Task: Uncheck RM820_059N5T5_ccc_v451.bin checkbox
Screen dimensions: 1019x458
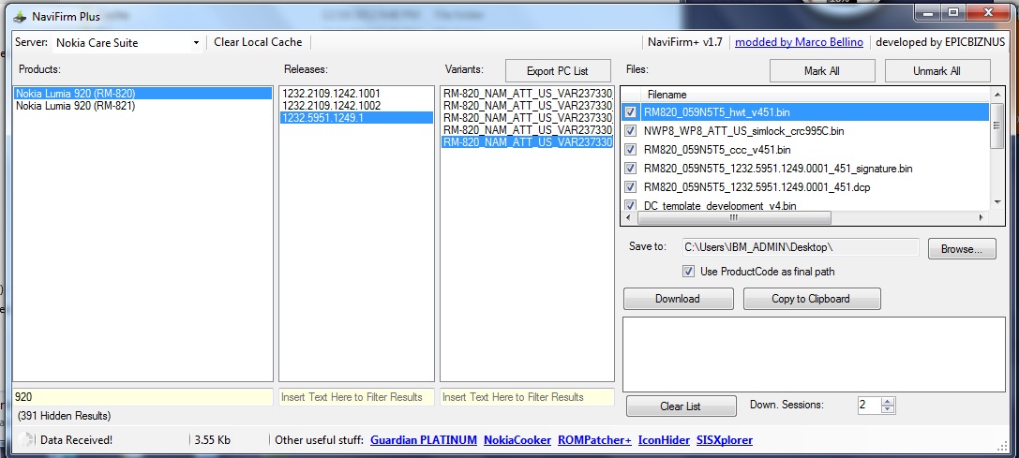Action: pyautogui.click(x=630, y=150)
